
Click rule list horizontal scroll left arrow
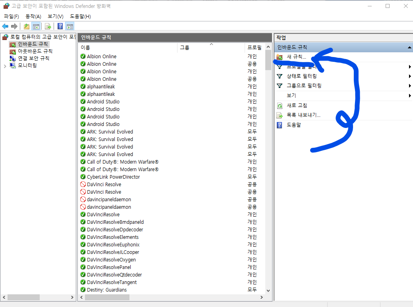click(x=82, y=297)
